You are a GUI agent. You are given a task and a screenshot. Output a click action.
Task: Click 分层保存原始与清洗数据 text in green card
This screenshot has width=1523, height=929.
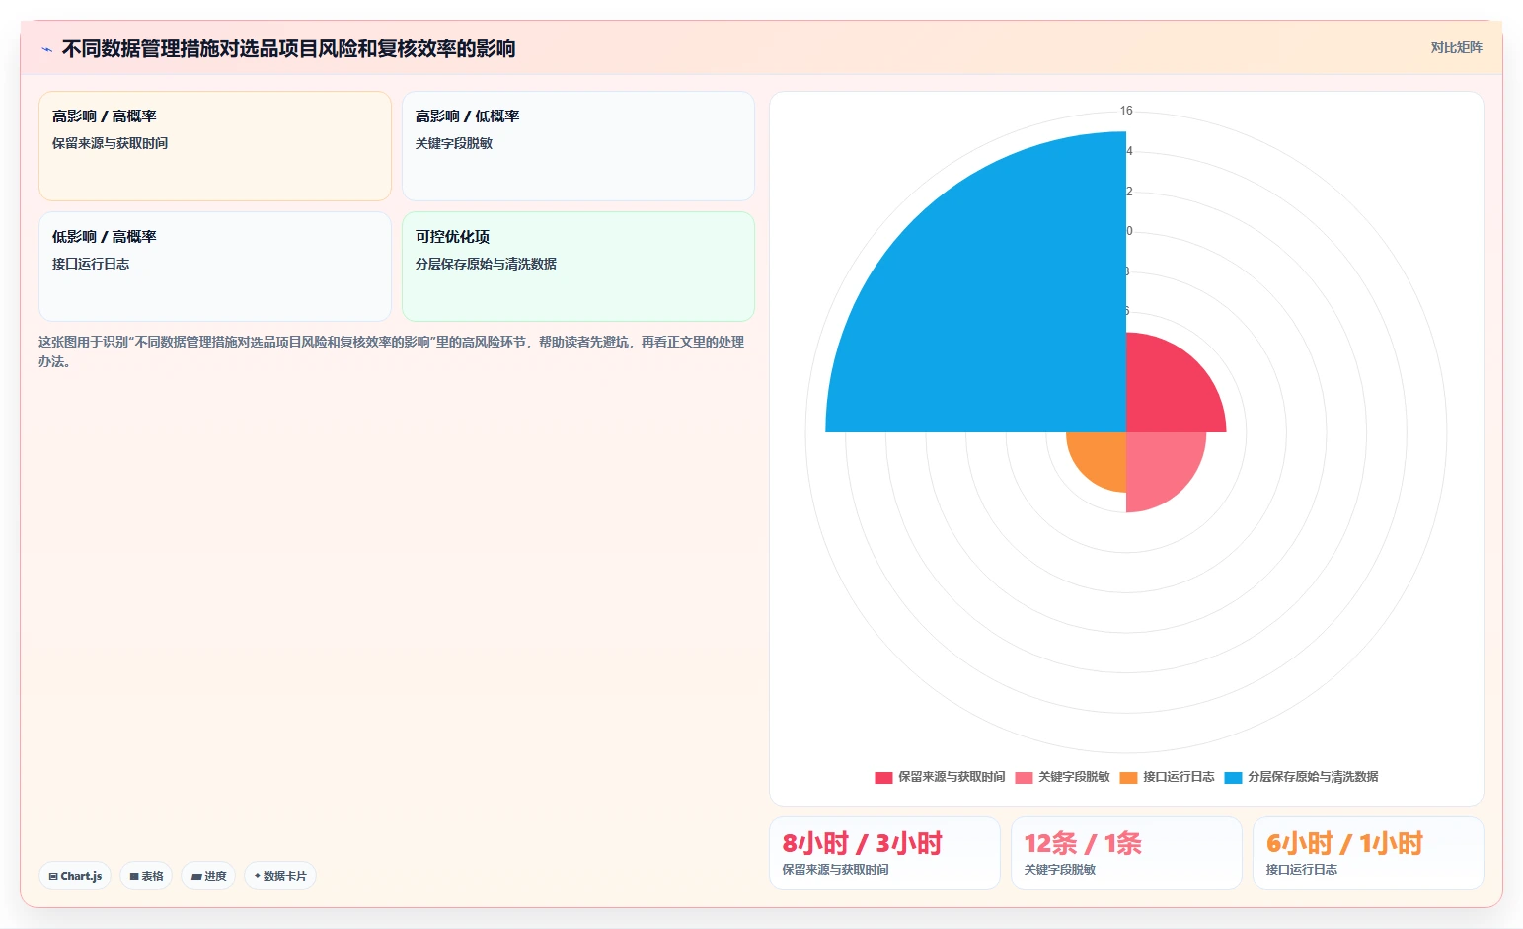(x=486, y=264)
